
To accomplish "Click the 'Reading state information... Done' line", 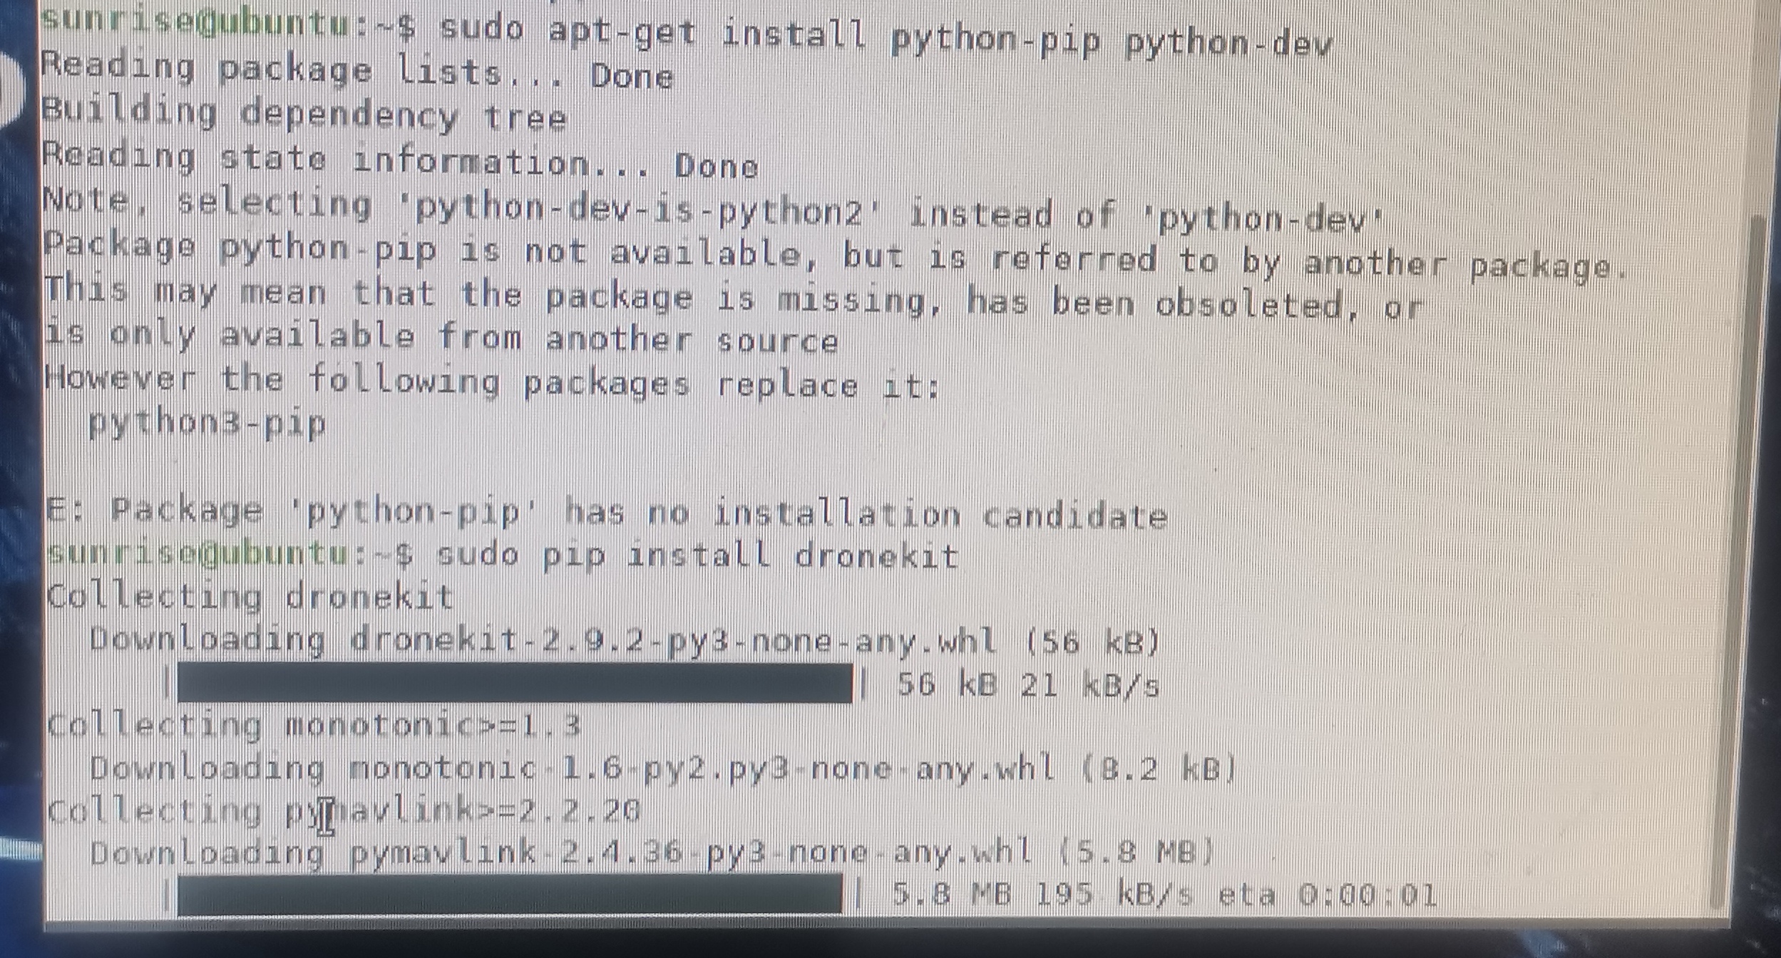I will click(399, 160).
